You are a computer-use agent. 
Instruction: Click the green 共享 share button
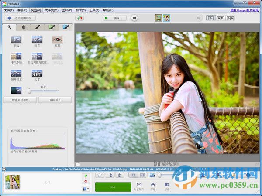(113, 187)
